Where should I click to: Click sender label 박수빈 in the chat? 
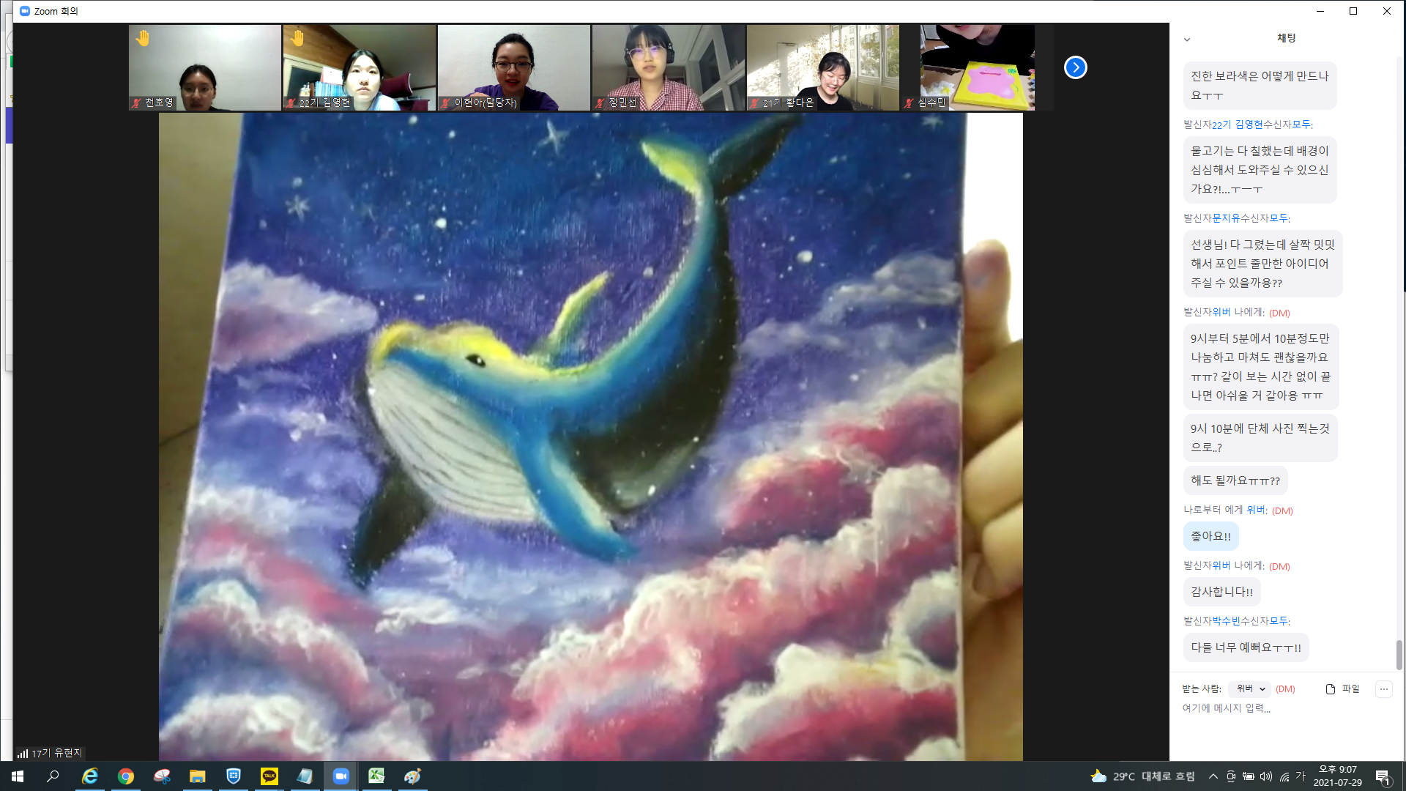(1226, 621)
